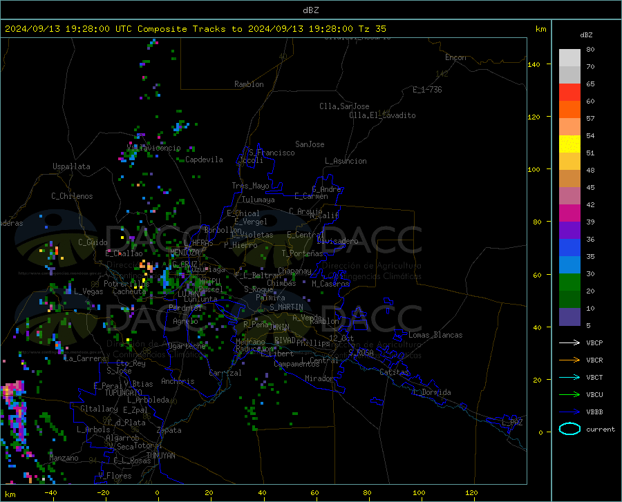
Task: Click the TUPUNGATO map label
Action: (124, 393)
